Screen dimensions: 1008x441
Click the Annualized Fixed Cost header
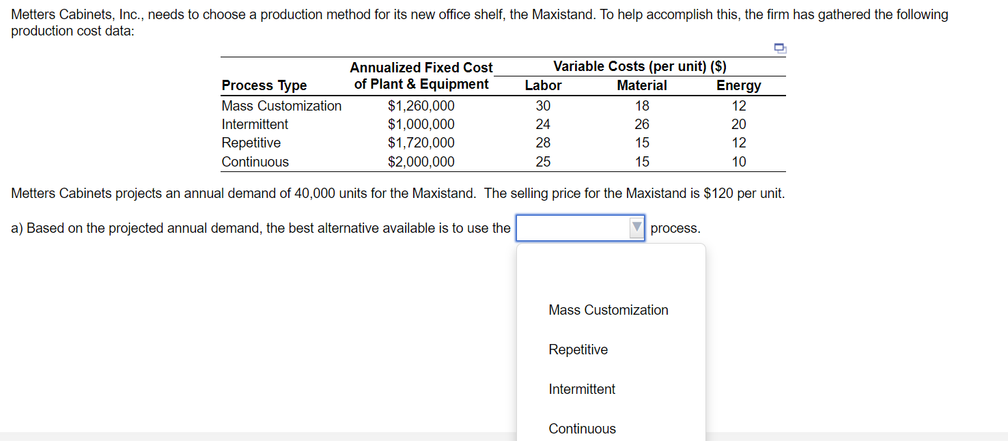pyautogui.click(x=421, y=76)
